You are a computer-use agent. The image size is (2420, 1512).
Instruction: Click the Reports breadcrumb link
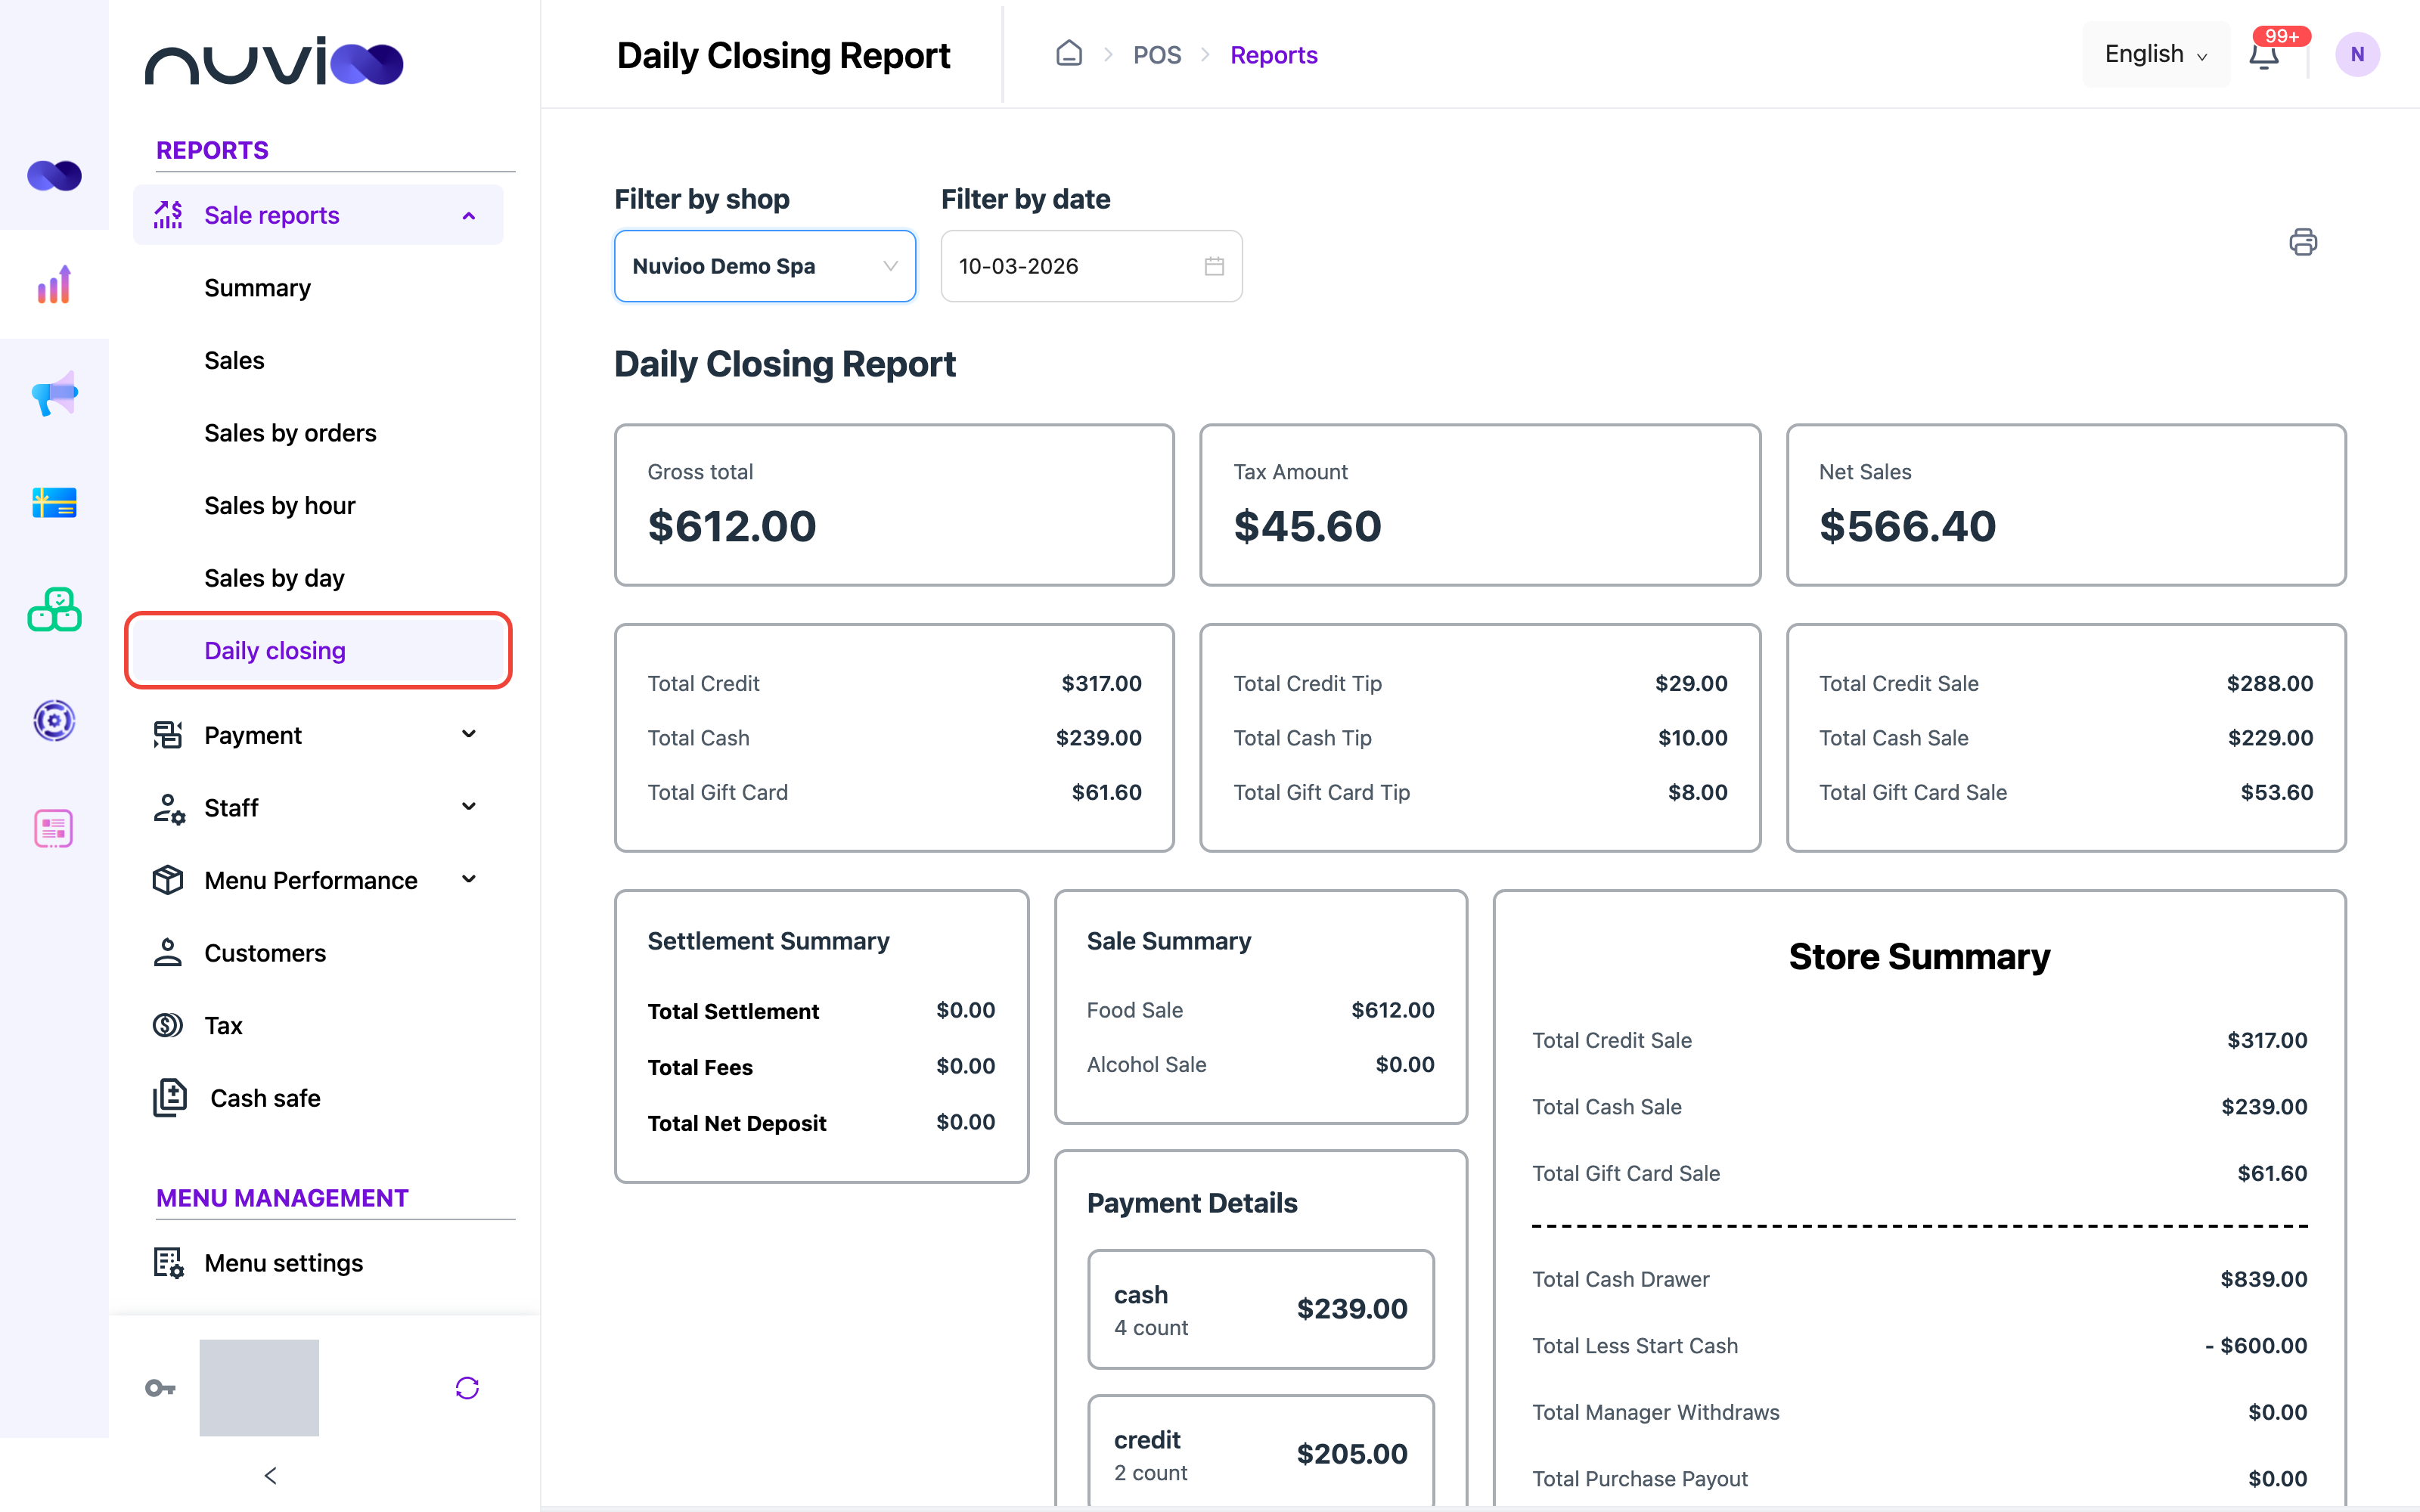pyautogui.click(x=1273, y=55)
